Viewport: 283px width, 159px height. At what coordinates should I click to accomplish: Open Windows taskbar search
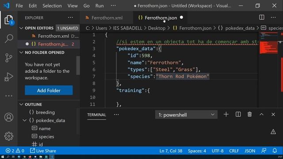point(8,157)
